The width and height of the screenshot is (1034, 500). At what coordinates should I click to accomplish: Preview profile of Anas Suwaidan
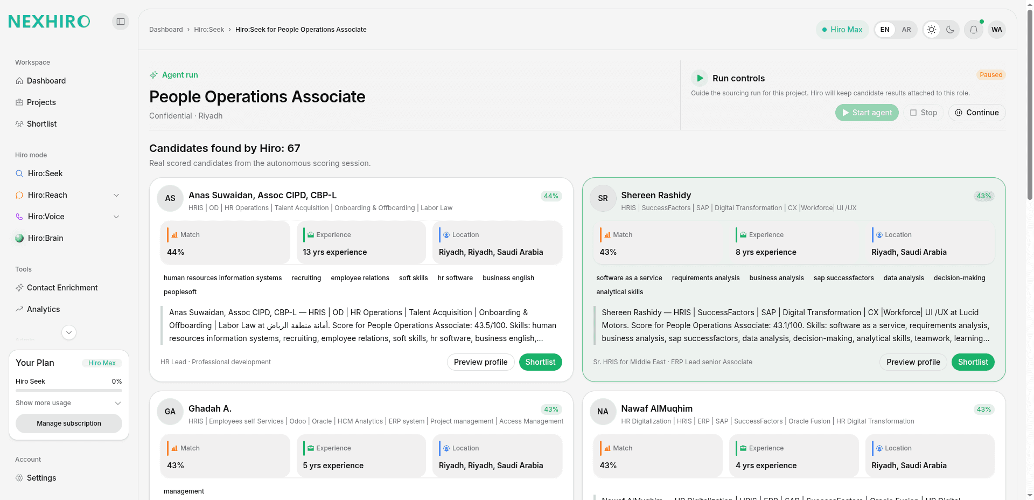(x=480, y=362)
